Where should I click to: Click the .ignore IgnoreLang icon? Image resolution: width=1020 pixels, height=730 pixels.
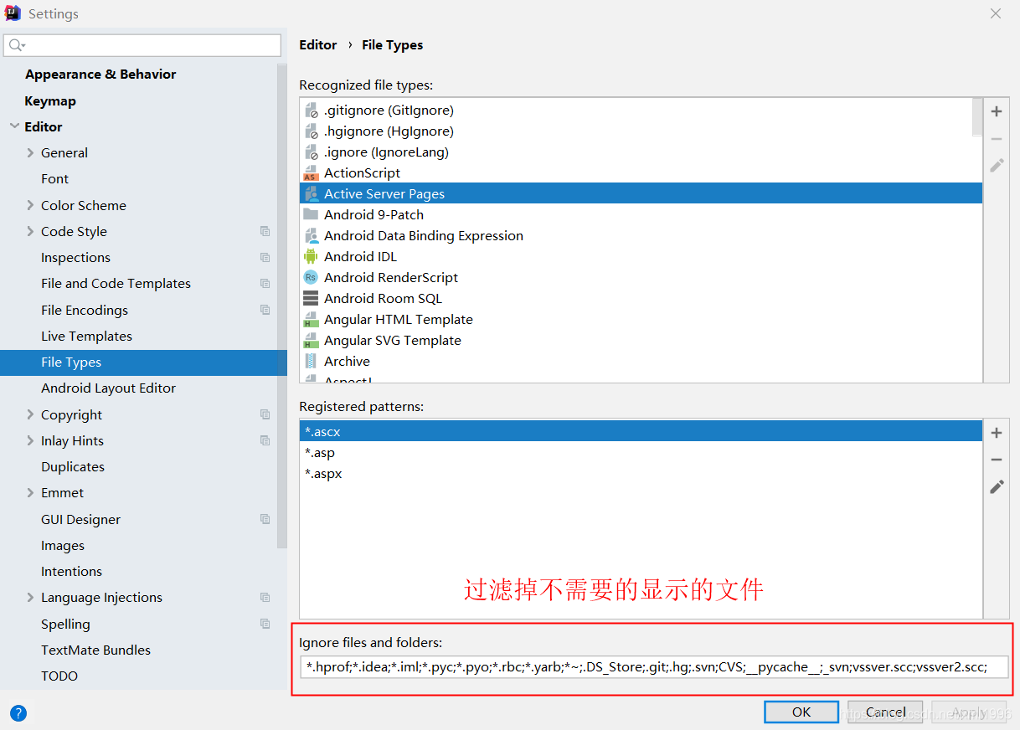pyautogui.click(x=311, y=152)
